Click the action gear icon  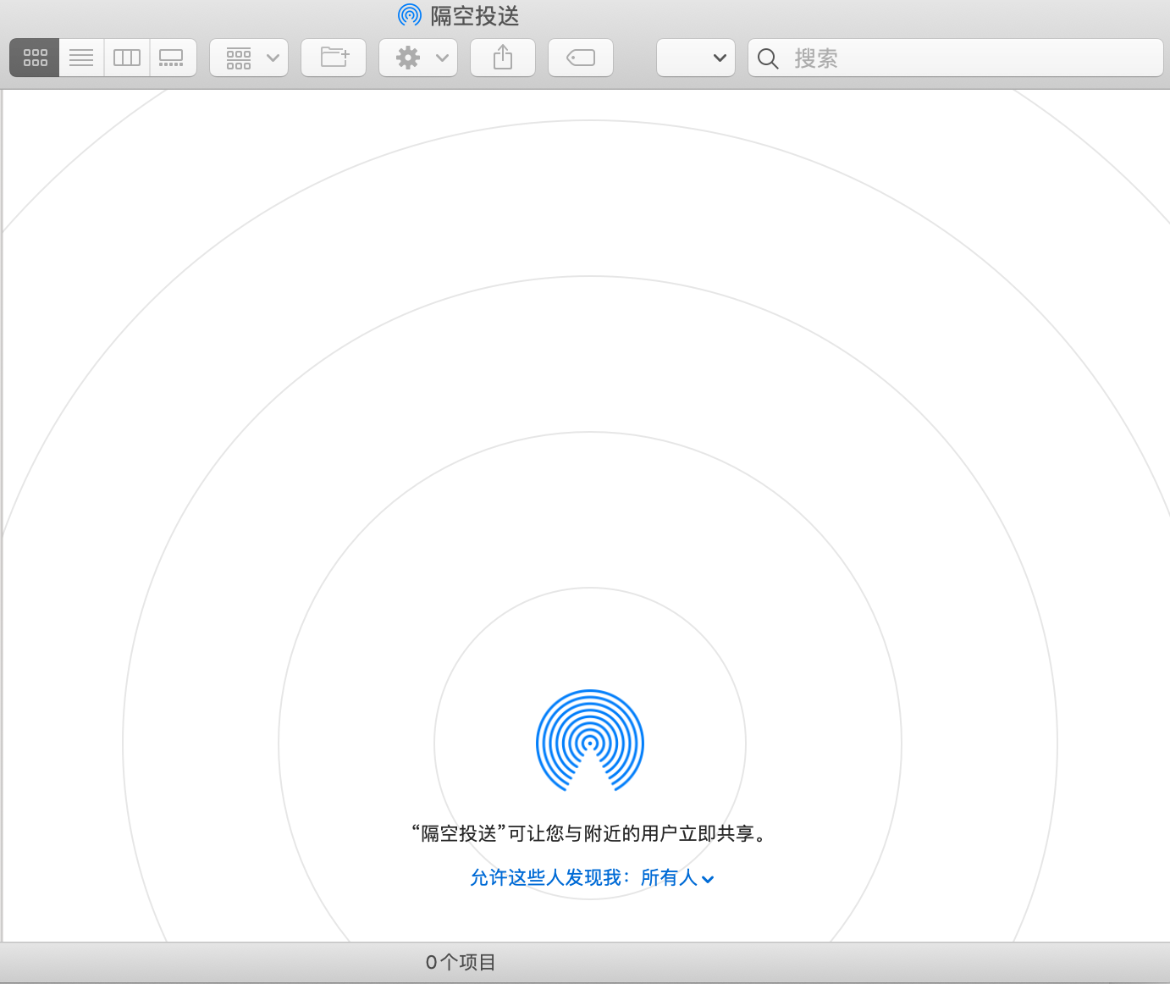(408, 58)
